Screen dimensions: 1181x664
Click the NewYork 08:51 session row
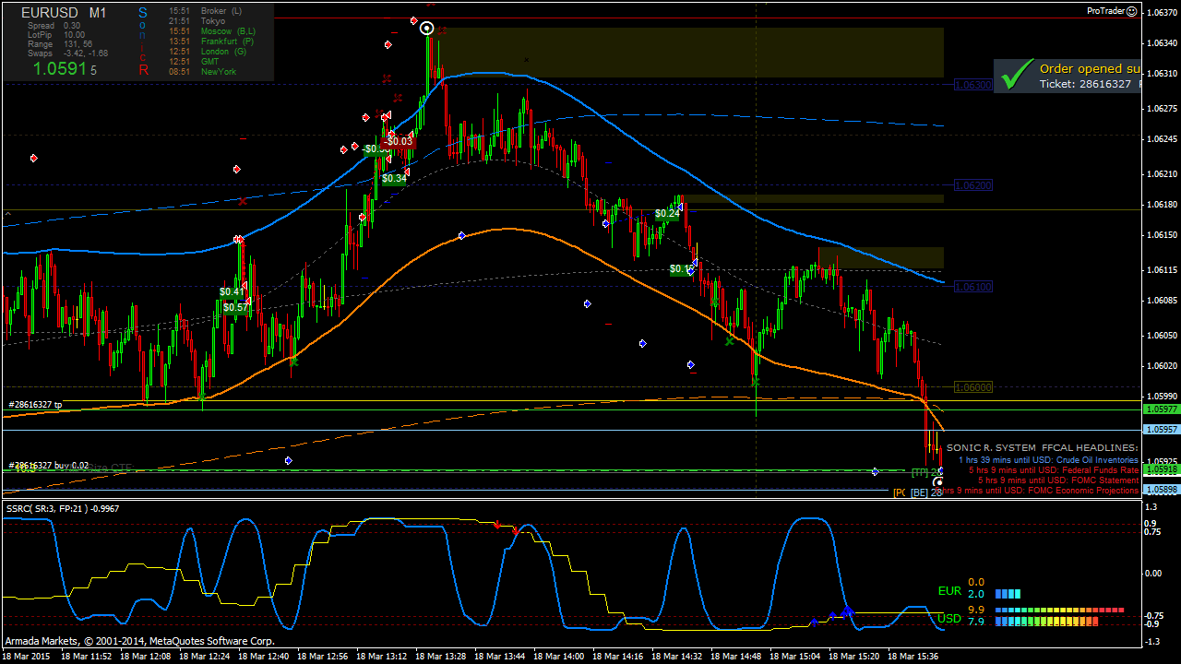[203, 72]
